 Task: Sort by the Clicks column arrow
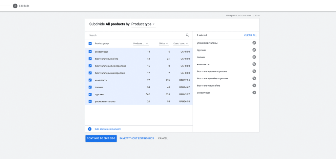(x=167, y=43)
